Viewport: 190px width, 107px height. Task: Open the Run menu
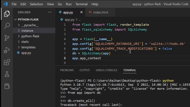tap(69, 4)
